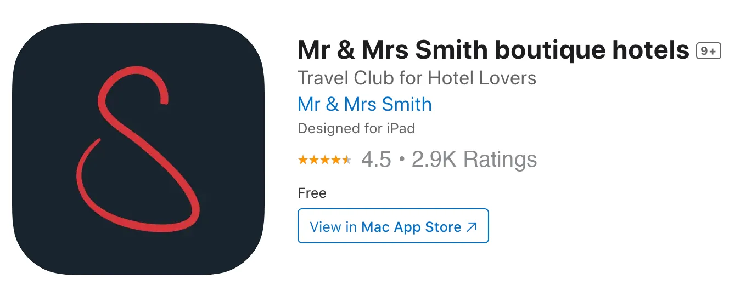This screenshot has height=296, width=735.
Task: Click "Mr & Mrs" at the title start
Action: (352, 50)
